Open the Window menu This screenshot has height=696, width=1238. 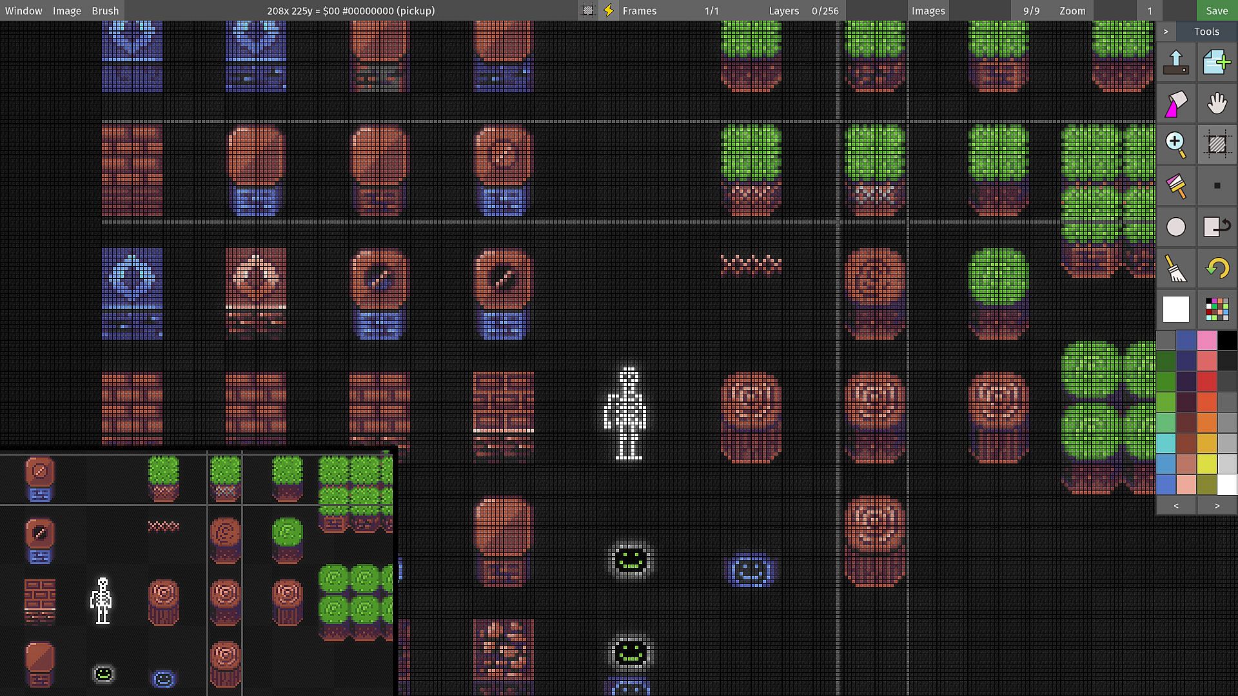point(23,10)
